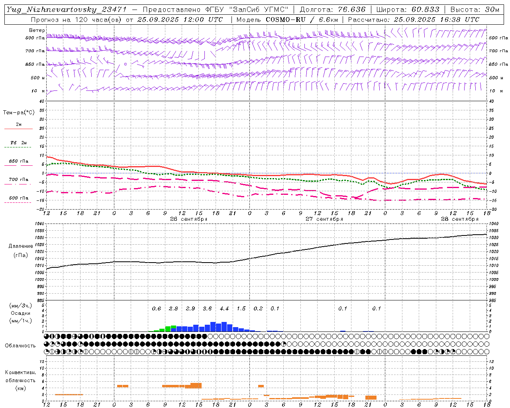The image size is (510, 408).
Task: Click the Ветер wind panel label
Action: click(x=37, y=30)
